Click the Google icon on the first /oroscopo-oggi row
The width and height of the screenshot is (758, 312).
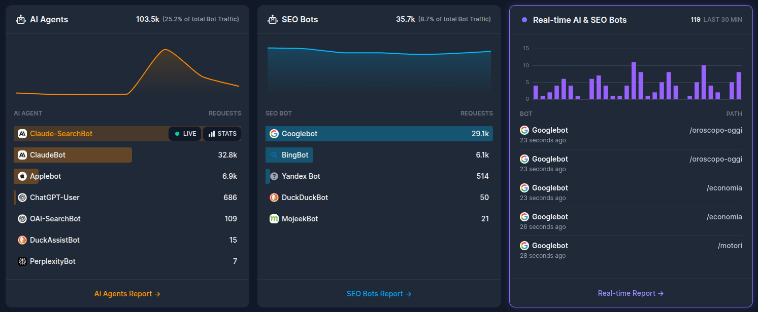[524, 130]
